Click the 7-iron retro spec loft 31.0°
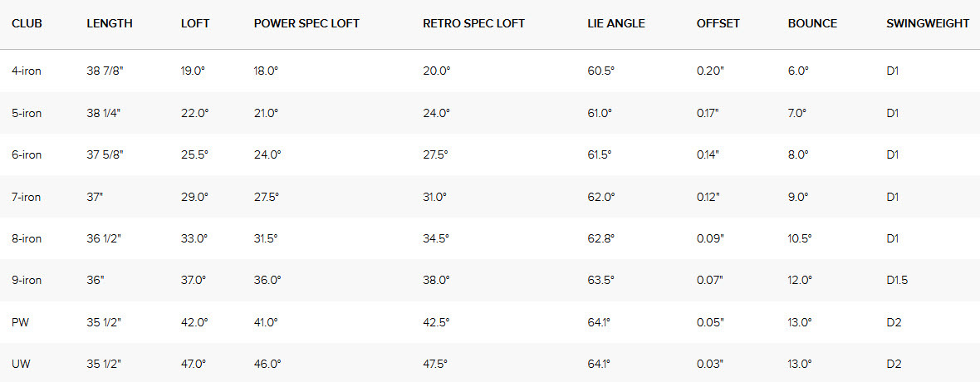 [x=436, y=197]
